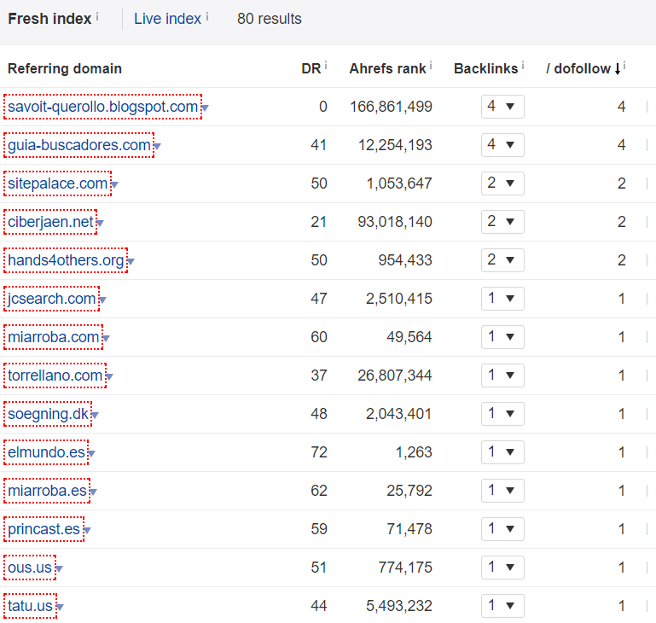Sort by the Backlinks column header
This screenshot has height=623, width=656.
click(x=485, y=68)
